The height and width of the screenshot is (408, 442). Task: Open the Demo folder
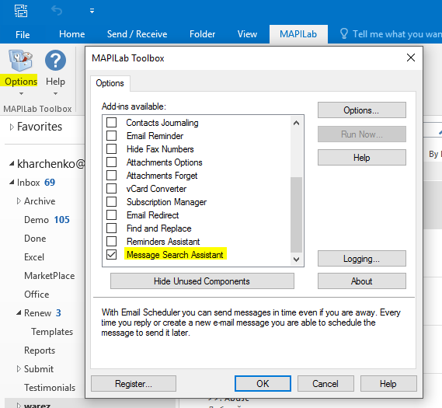click(47, 220)
